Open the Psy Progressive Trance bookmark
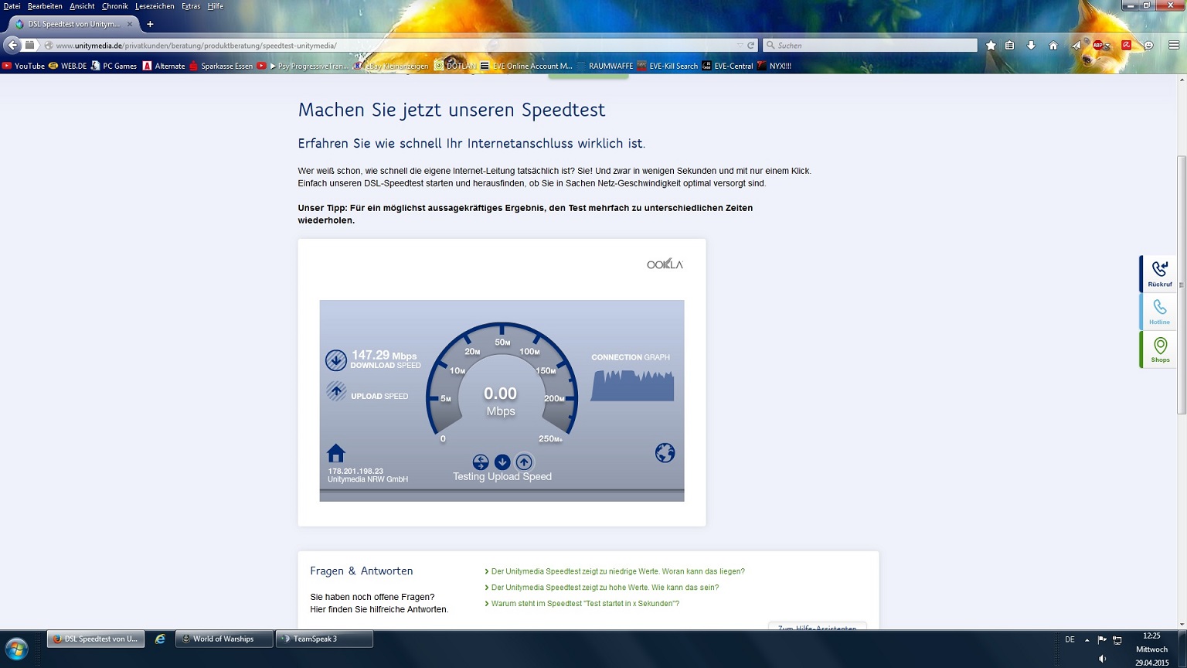This screenshot has width=1187, height=668. point(303,66)
